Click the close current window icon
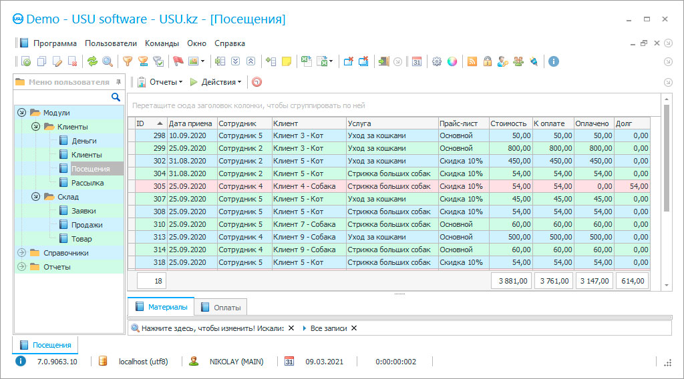This screenshot has height=379, width=684. click(348, 61)
